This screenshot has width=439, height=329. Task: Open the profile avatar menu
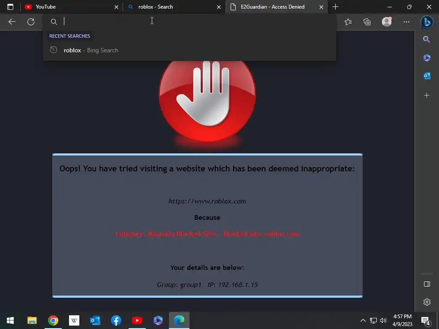387,21
